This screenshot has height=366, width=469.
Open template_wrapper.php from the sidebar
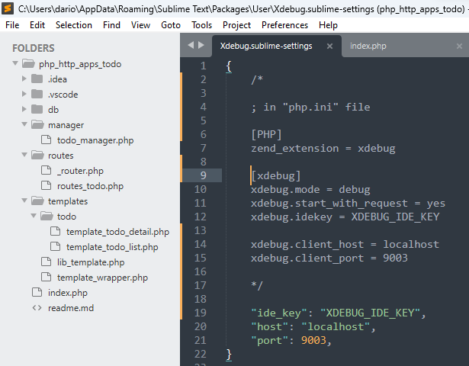coord(103,278)
